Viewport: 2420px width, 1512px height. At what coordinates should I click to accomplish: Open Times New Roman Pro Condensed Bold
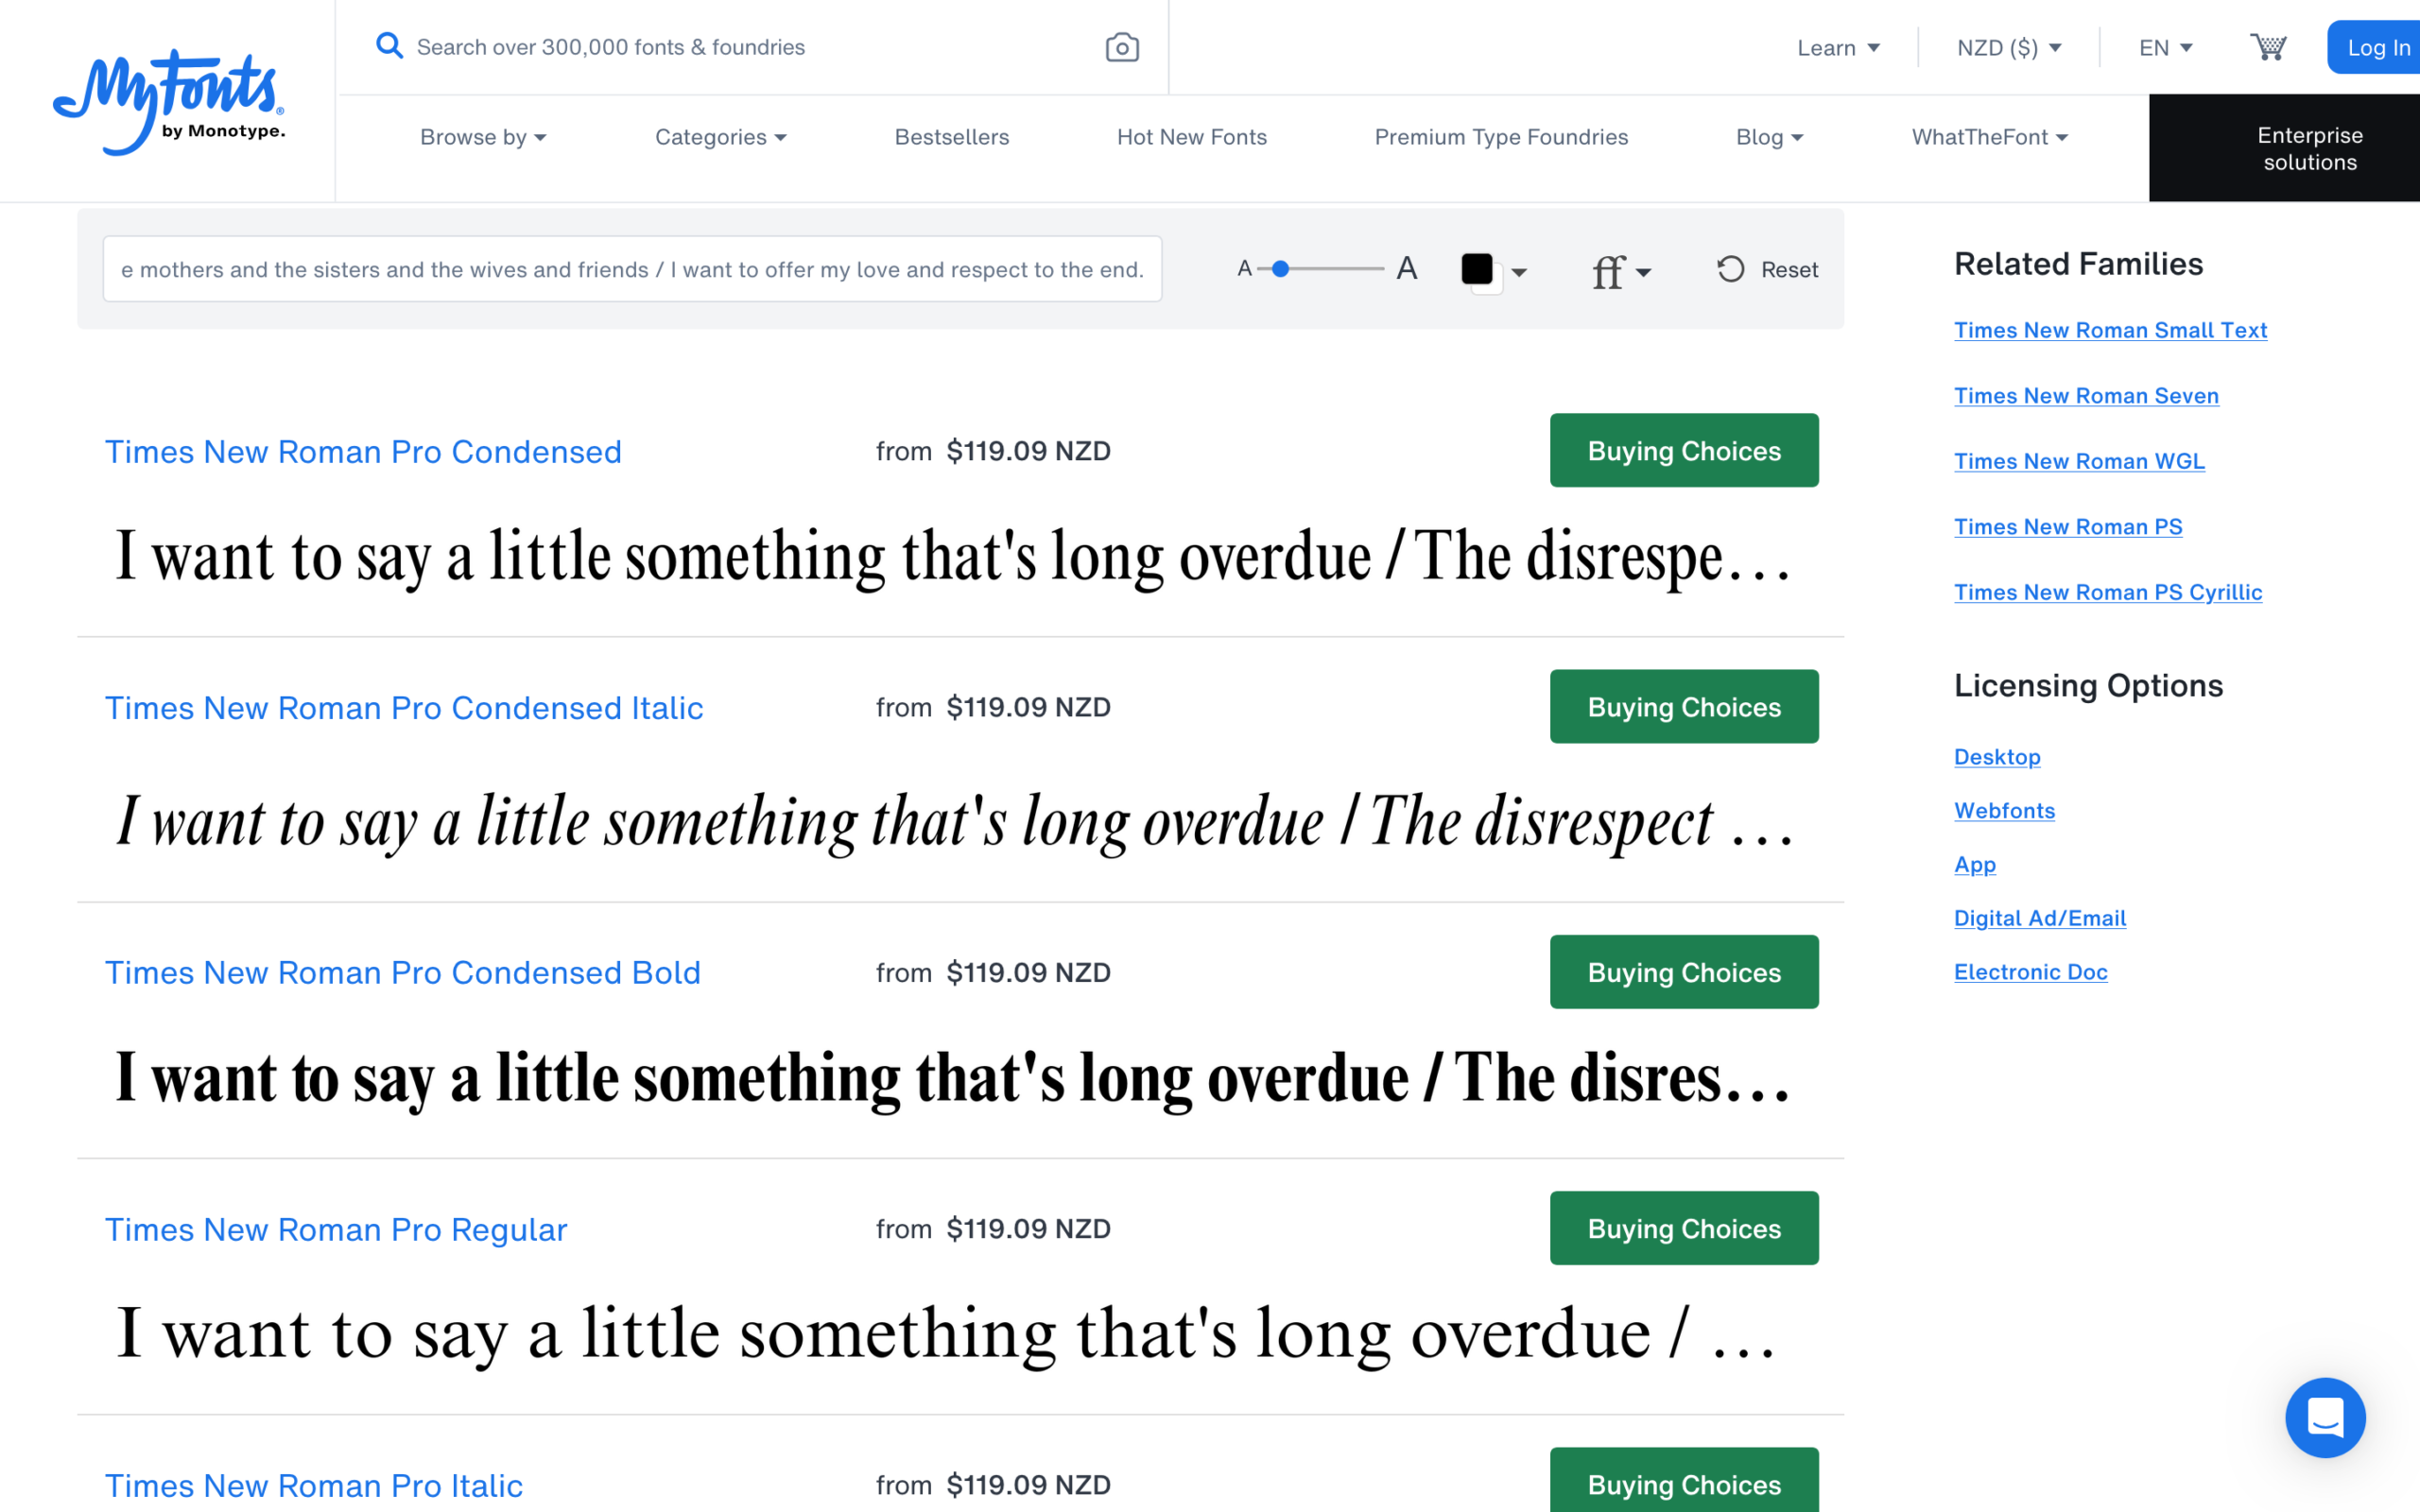point(403,973)
